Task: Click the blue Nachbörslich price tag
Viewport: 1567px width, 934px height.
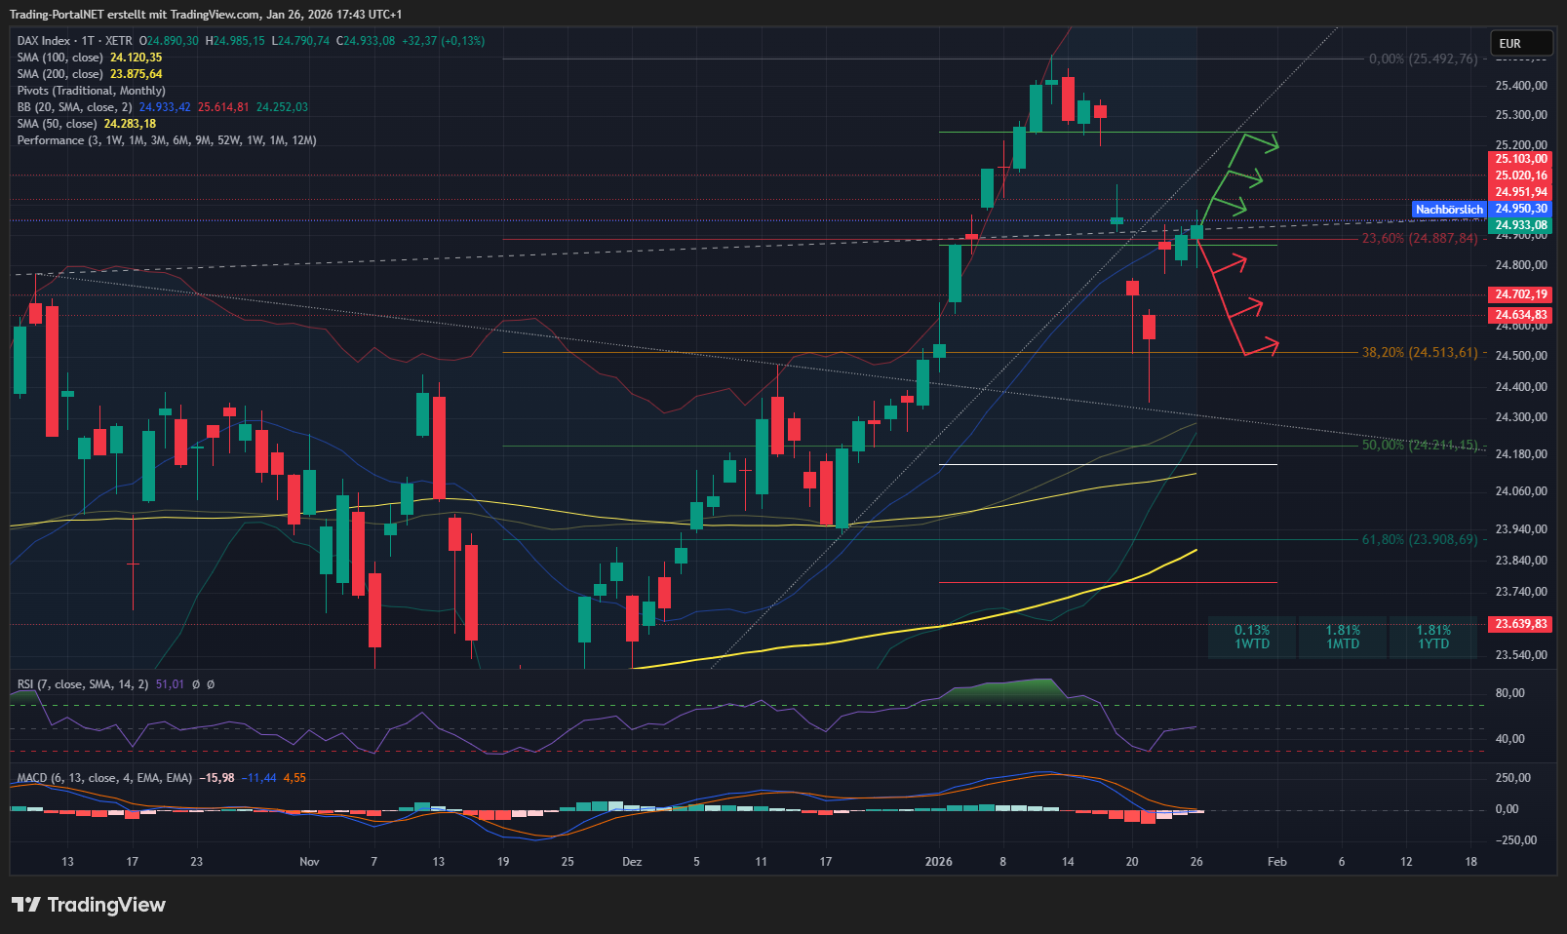Action: [x=1449, y=210]
